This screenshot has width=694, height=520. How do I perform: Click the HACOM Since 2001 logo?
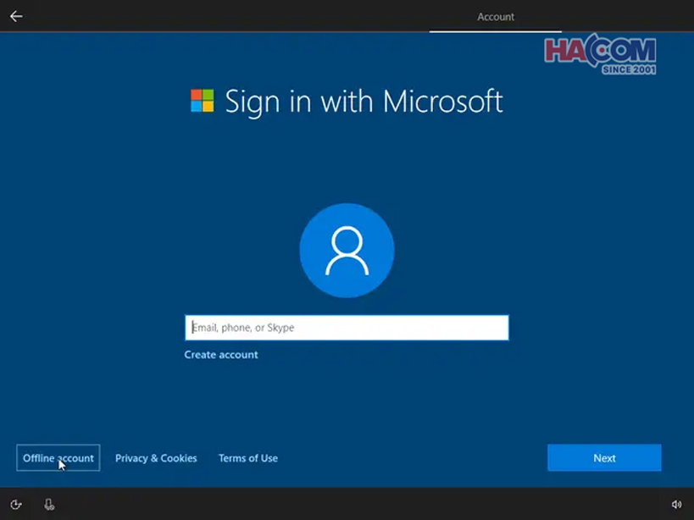[603, 53]
